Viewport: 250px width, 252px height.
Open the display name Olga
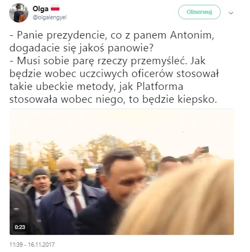click(40, 9)
